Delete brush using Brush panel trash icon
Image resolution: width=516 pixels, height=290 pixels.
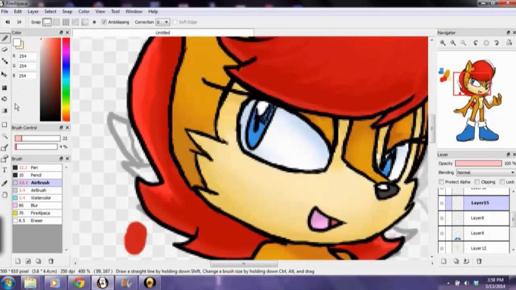point(51,261)
